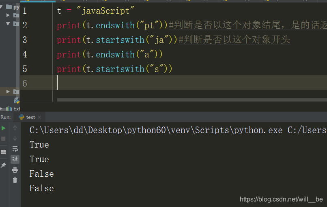
Task: Open External Libraries node in project tree
Action: coord(13,108)
